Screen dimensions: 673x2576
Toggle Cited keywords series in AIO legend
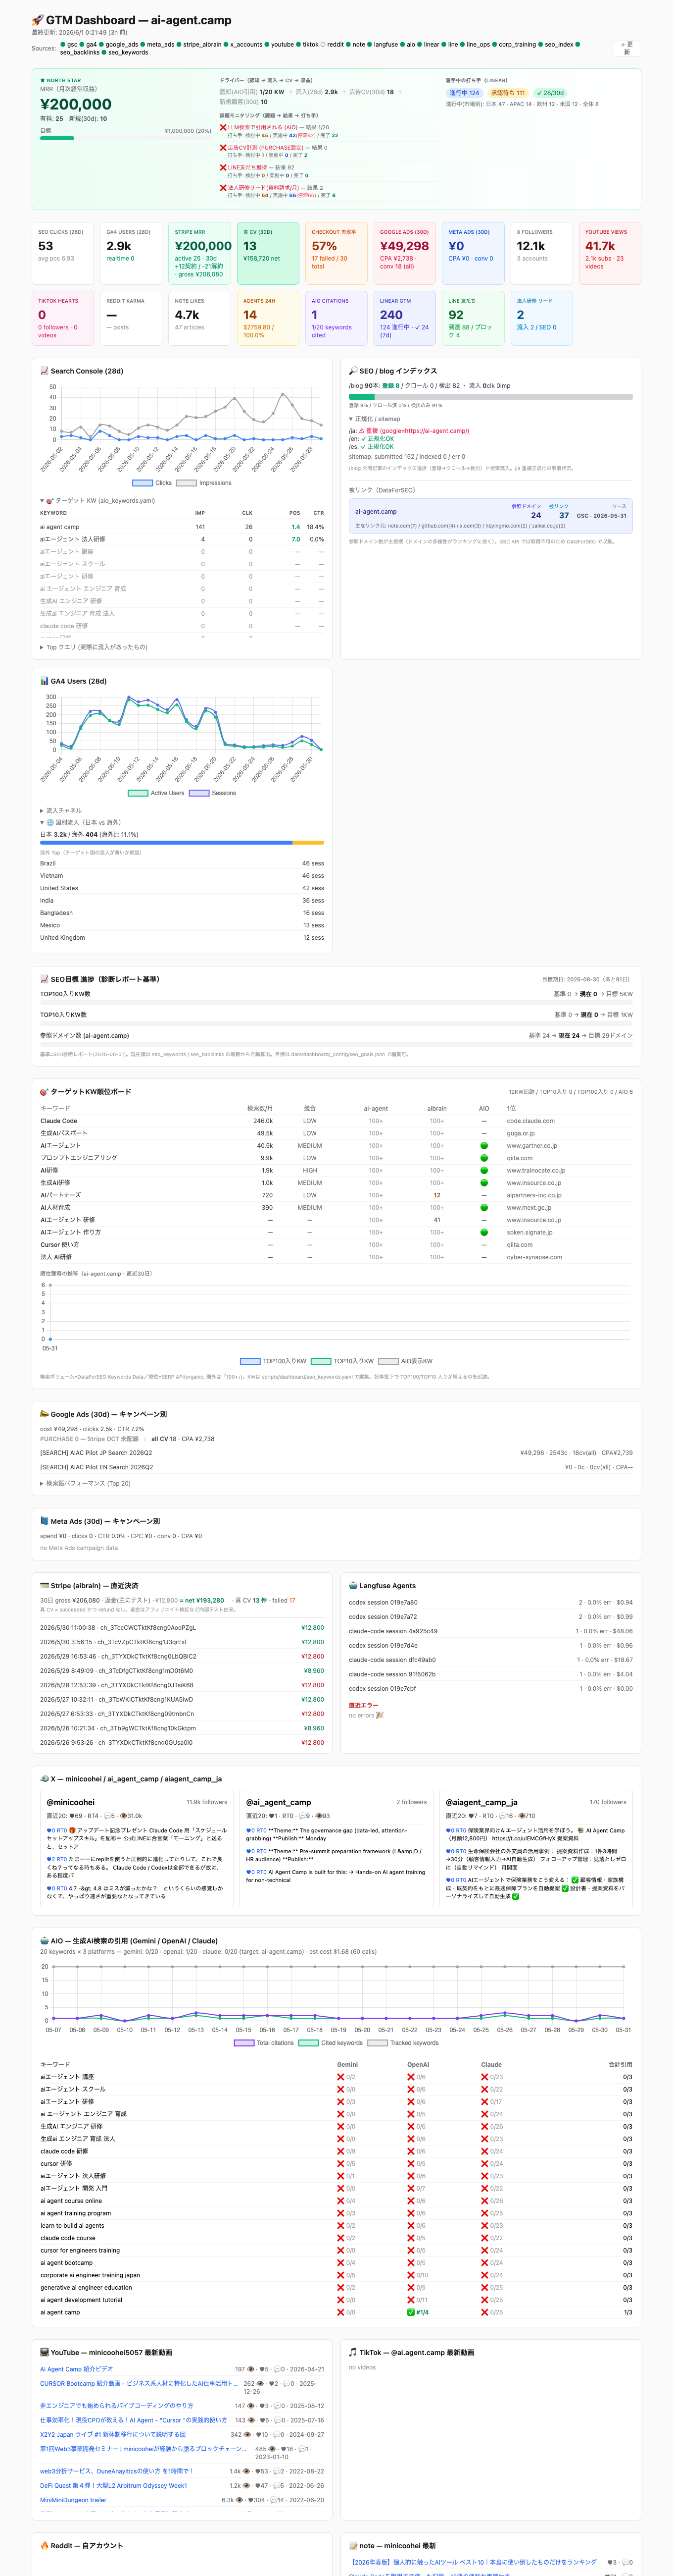click(x=331, y=2043)
